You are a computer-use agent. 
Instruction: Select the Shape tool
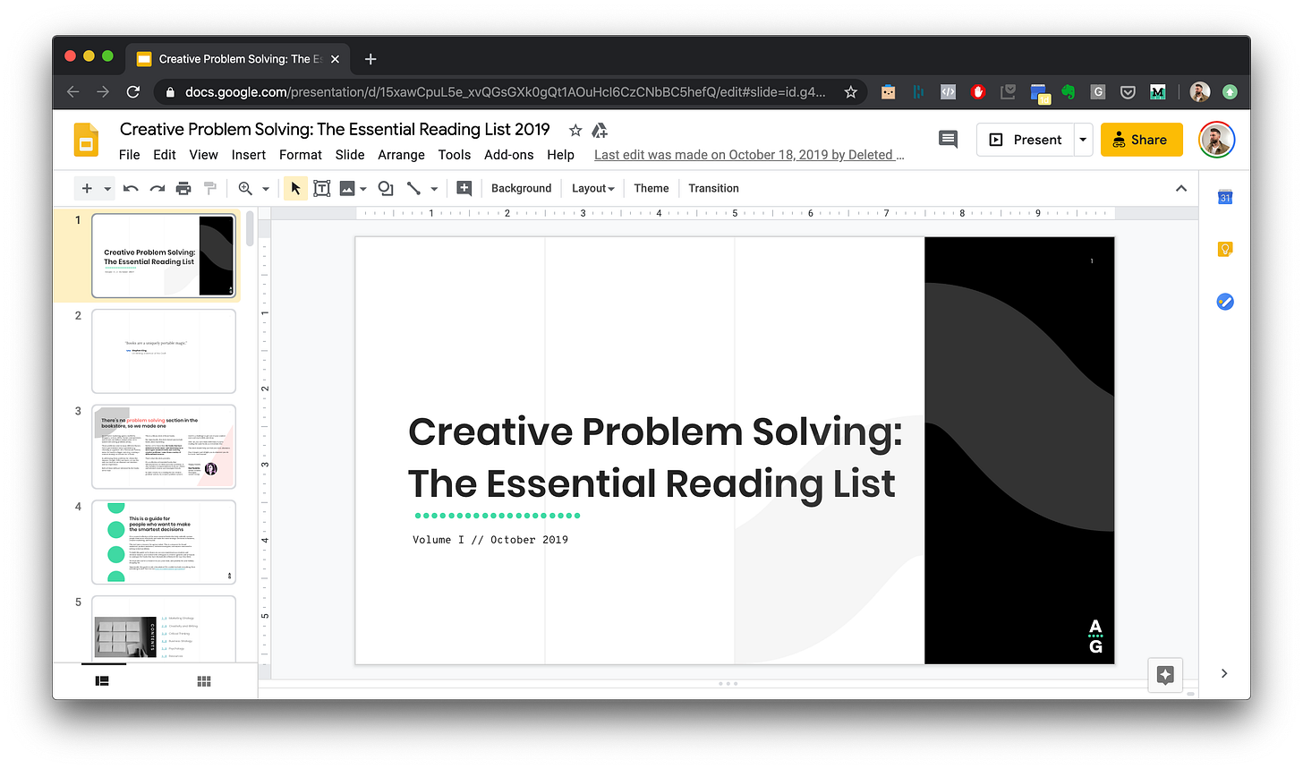click(386, 188)
